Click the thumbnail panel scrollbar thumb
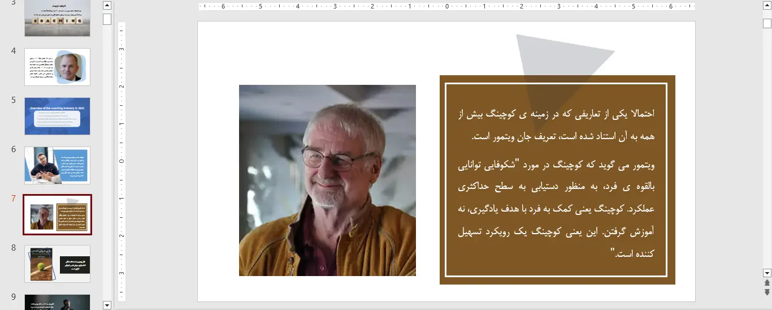Viewport: 772px width, 310px height. (x=107, y=19)
